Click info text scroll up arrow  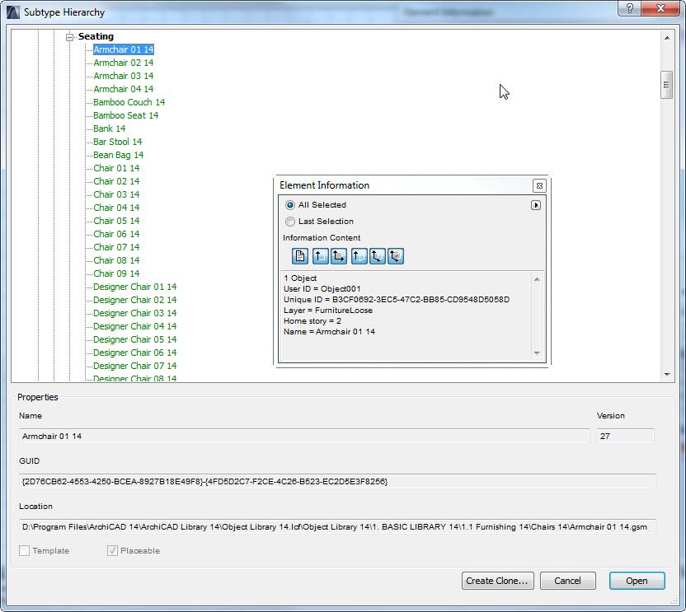(537, 279)
